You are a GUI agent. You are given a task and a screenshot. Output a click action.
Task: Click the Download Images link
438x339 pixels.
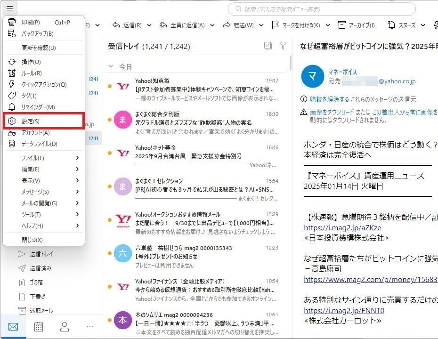click(332, 112)
